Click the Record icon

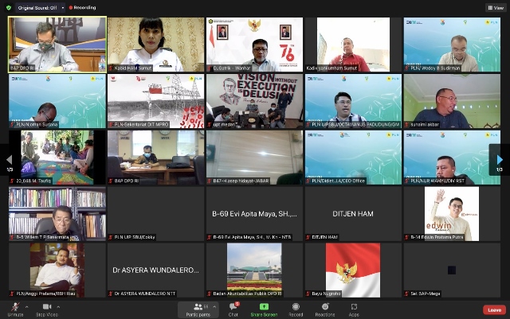tap(296, 308)
